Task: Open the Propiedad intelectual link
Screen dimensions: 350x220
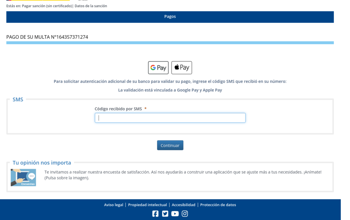Action: 147,205
